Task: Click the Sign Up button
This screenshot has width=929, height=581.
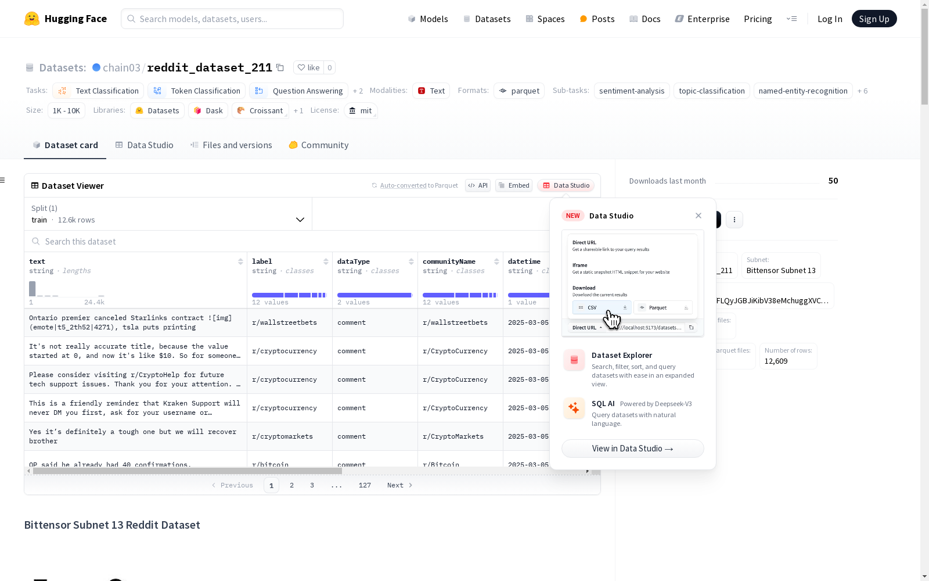Action: (x=874, y=19)
